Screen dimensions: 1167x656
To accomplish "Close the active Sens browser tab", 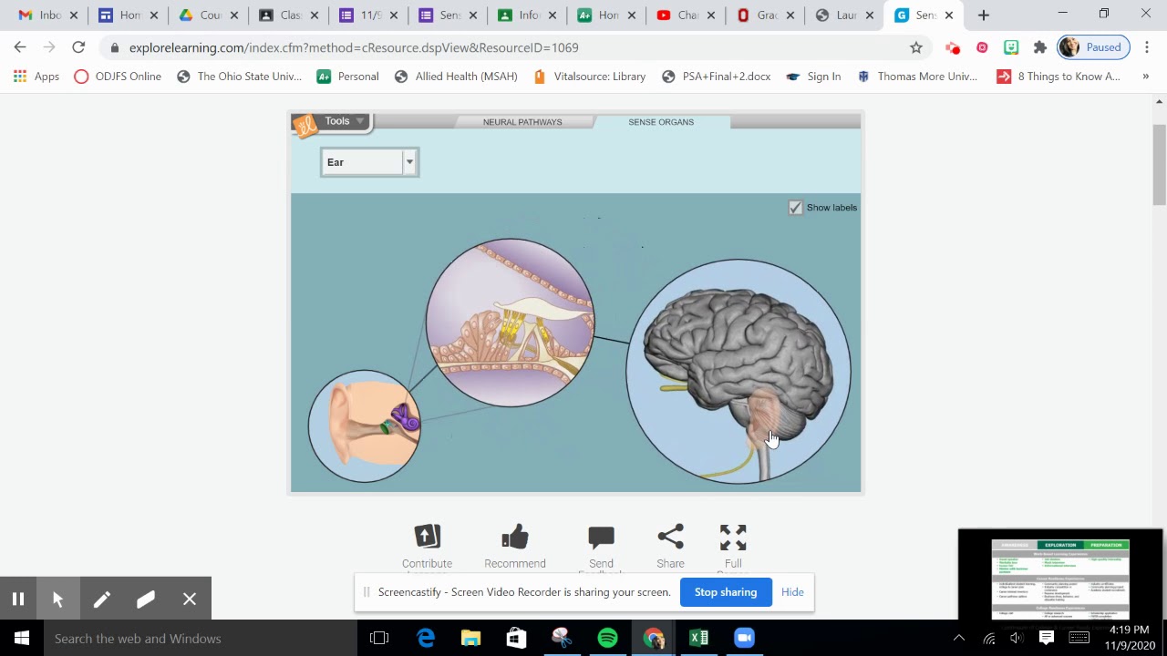I will (x=949, y=15).
